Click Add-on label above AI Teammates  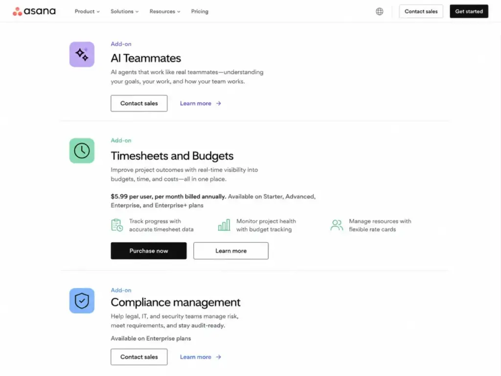121,44
